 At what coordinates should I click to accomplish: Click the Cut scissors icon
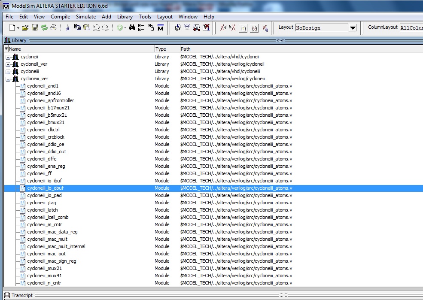(x=68, y=27)
